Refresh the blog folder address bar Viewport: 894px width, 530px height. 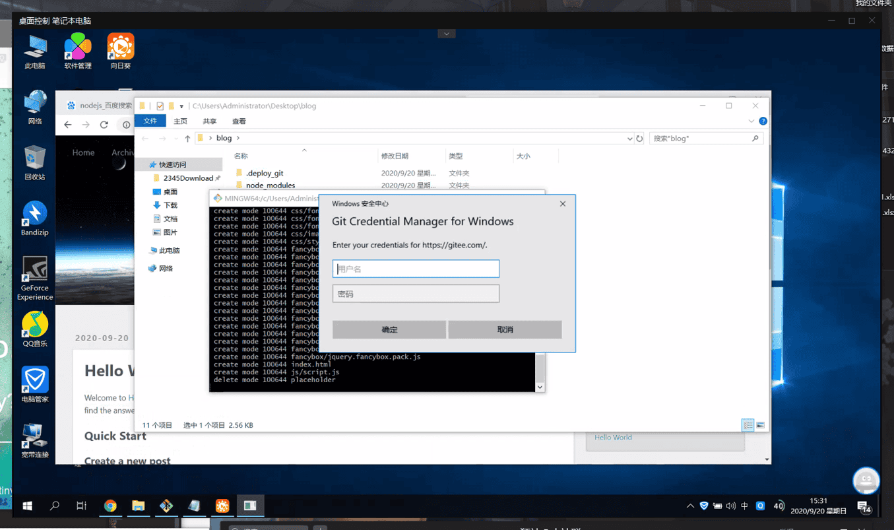coord(639,139)
